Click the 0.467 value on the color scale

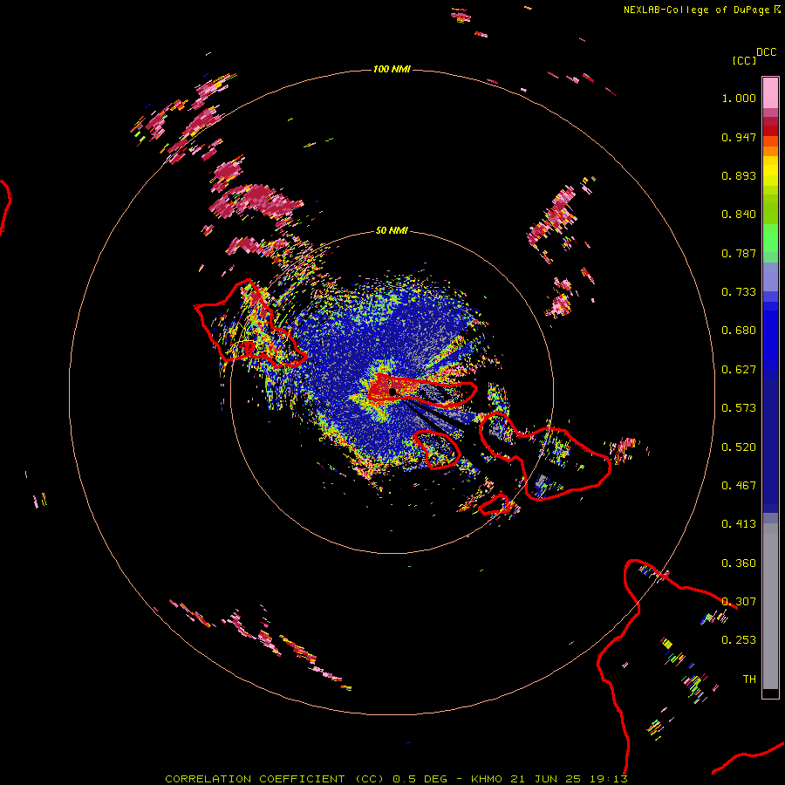(x=739, y=486)
